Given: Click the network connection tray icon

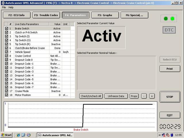Looking at the screenshot, I should click(x=164, y=135).
